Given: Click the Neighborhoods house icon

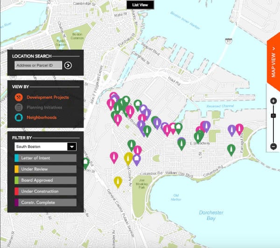Looking at the screenshot, I should click(19, 117).
